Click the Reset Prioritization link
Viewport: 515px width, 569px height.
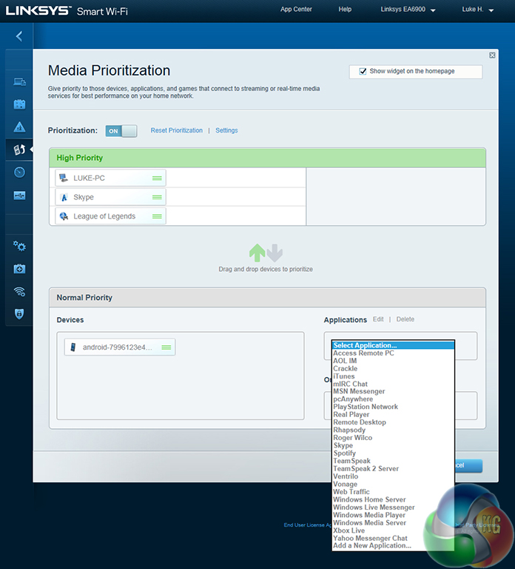(177, 130)
